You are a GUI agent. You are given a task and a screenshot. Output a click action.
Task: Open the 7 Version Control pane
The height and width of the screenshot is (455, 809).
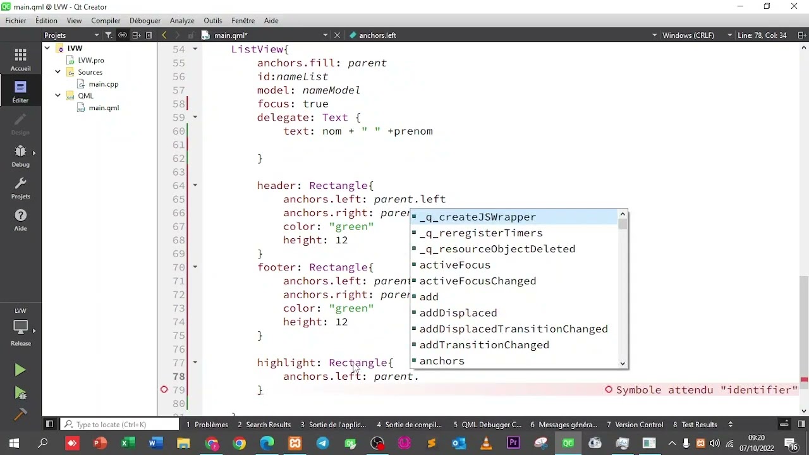[635, 425]
